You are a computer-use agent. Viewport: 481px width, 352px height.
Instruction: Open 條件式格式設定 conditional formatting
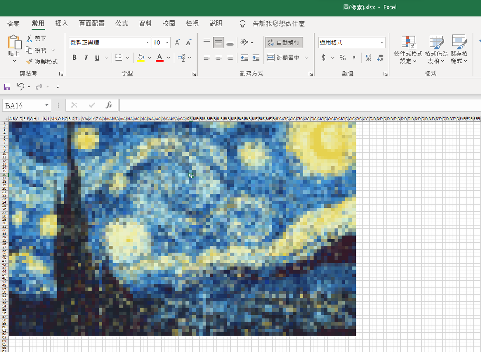408,50
